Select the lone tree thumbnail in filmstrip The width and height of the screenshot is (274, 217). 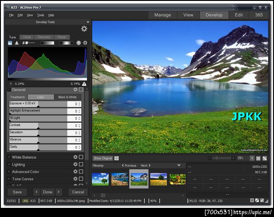(100, 179)
